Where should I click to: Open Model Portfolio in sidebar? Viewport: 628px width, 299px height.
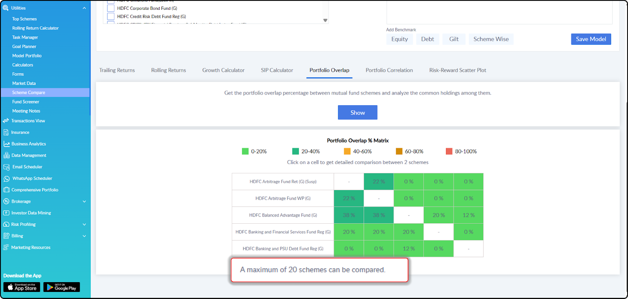(27, 56)
